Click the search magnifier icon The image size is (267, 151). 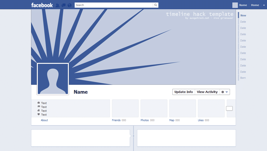point(156,5)
